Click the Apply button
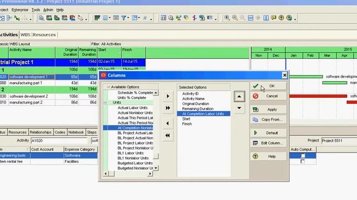The image size is (357, 200). pos(268,109)
